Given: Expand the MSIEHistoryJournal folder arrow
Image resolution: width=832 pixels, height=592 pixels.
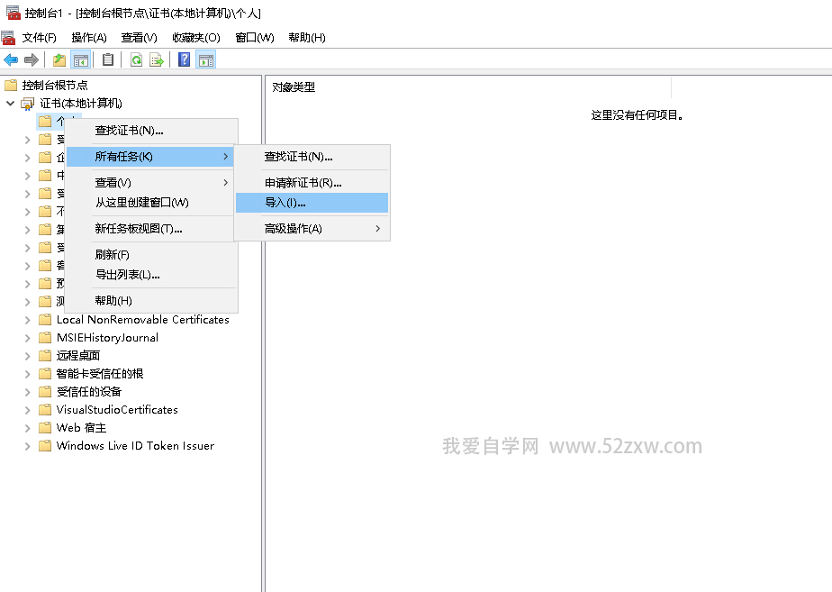Looking at the screenshot, I should (27, 338).
